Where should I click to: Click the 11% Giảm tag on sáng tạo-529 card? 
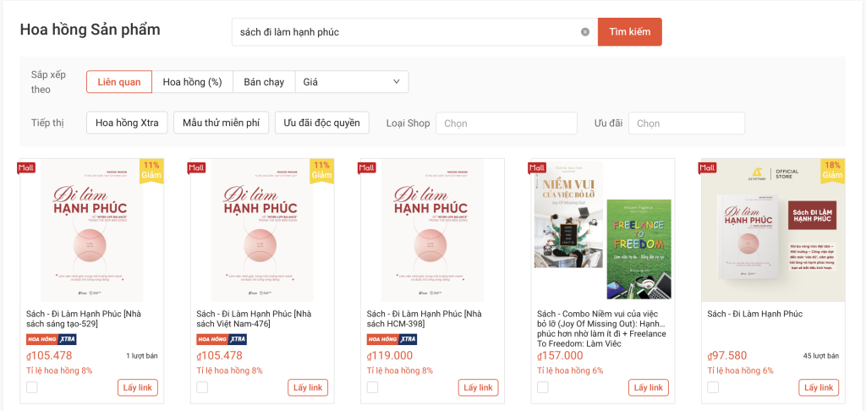[151, 170]
